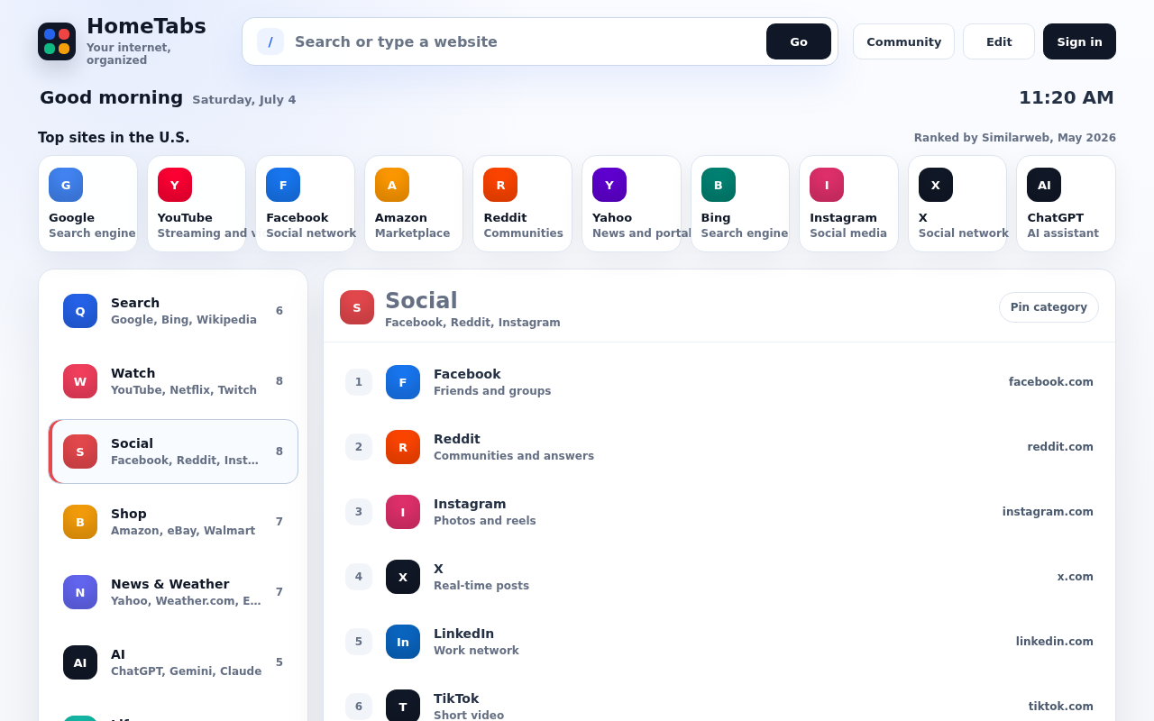This screenshot has width=1154, height=721.
Task: Open the X icon in top sites
Action: click(x=936, y=185)
